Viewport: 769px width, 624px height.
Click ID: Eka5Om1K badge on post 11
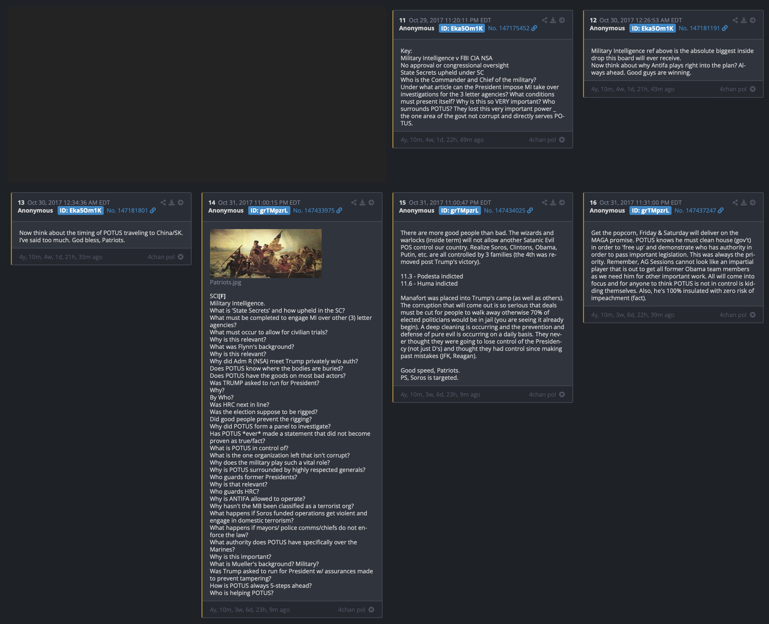point(462,28)
